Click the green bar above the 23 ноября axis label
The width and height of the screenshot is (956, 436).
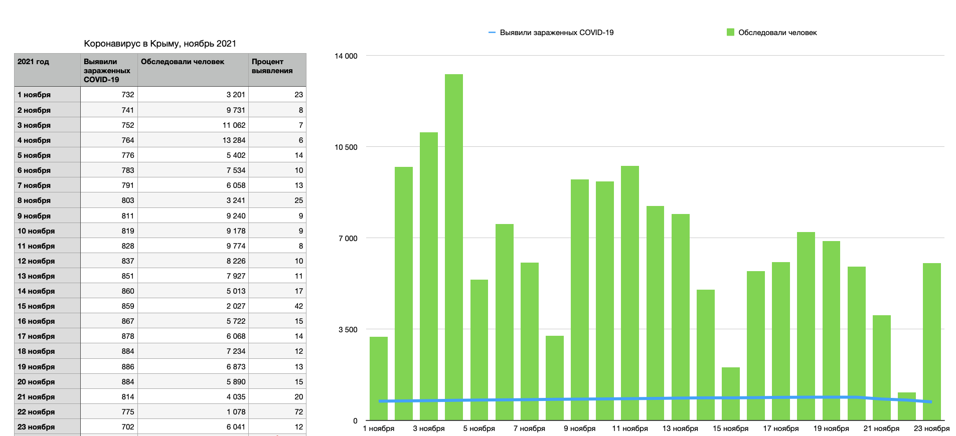click(932, 341)
